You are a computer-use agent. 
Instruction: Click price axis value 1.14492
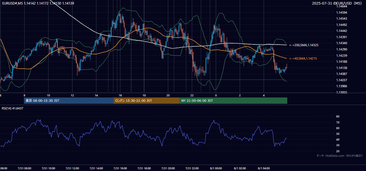341,25
